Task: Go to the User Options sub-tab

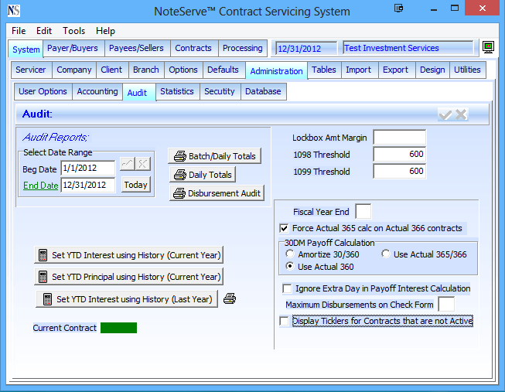Action: 43,91
